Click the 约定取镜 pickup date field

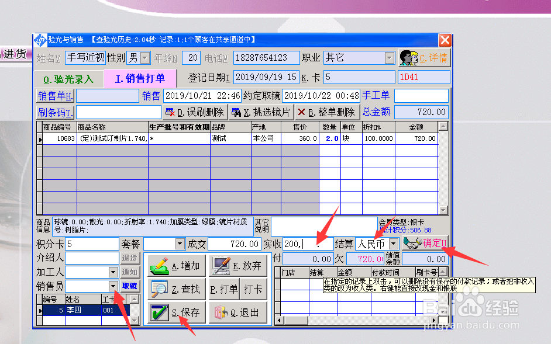pyautogui.click(x=321, y=96)
